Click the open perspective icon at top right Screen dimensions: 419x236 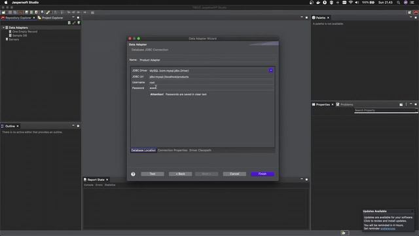point(409,12)
